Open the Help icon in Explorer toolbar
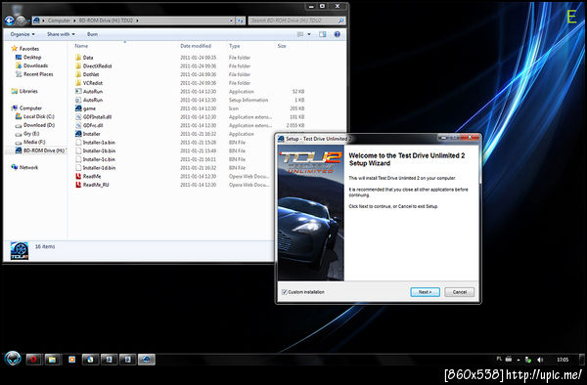The height and width of the screenshot is (385, 587). [x=337, y=34]
